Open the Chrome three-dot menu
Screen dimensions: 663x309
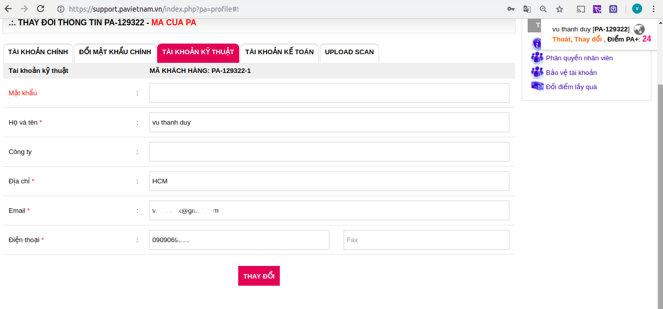[x=653, y=9]
